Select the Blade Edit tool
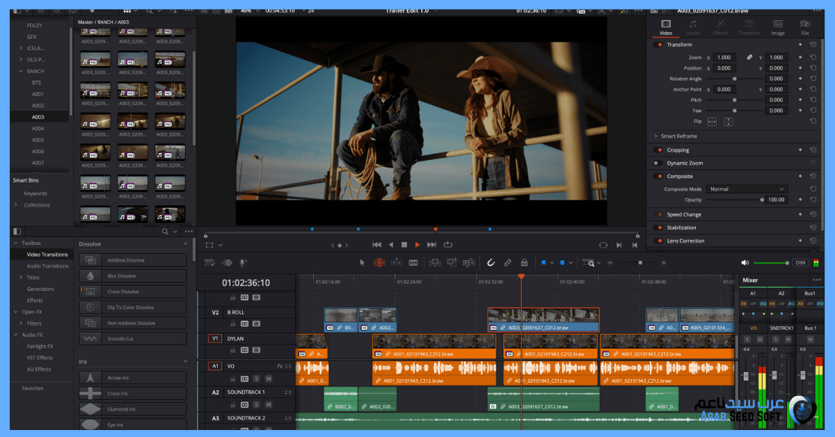 [x=413, y=262]
